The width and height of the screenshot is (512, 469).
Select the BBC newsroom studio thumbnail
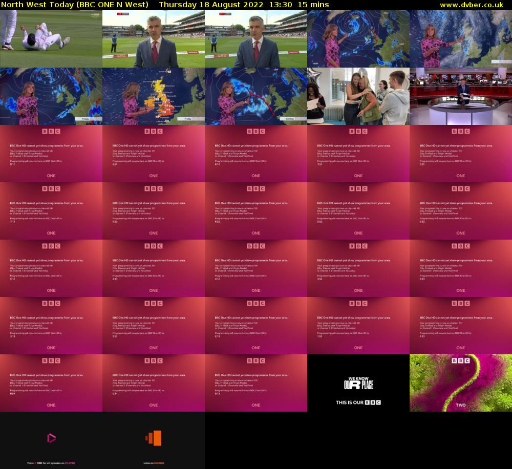click(x=461, y=96)
